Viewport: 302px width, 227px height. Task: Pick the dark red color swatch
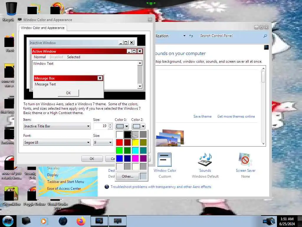pyautogui.click(x=127, y=142)
